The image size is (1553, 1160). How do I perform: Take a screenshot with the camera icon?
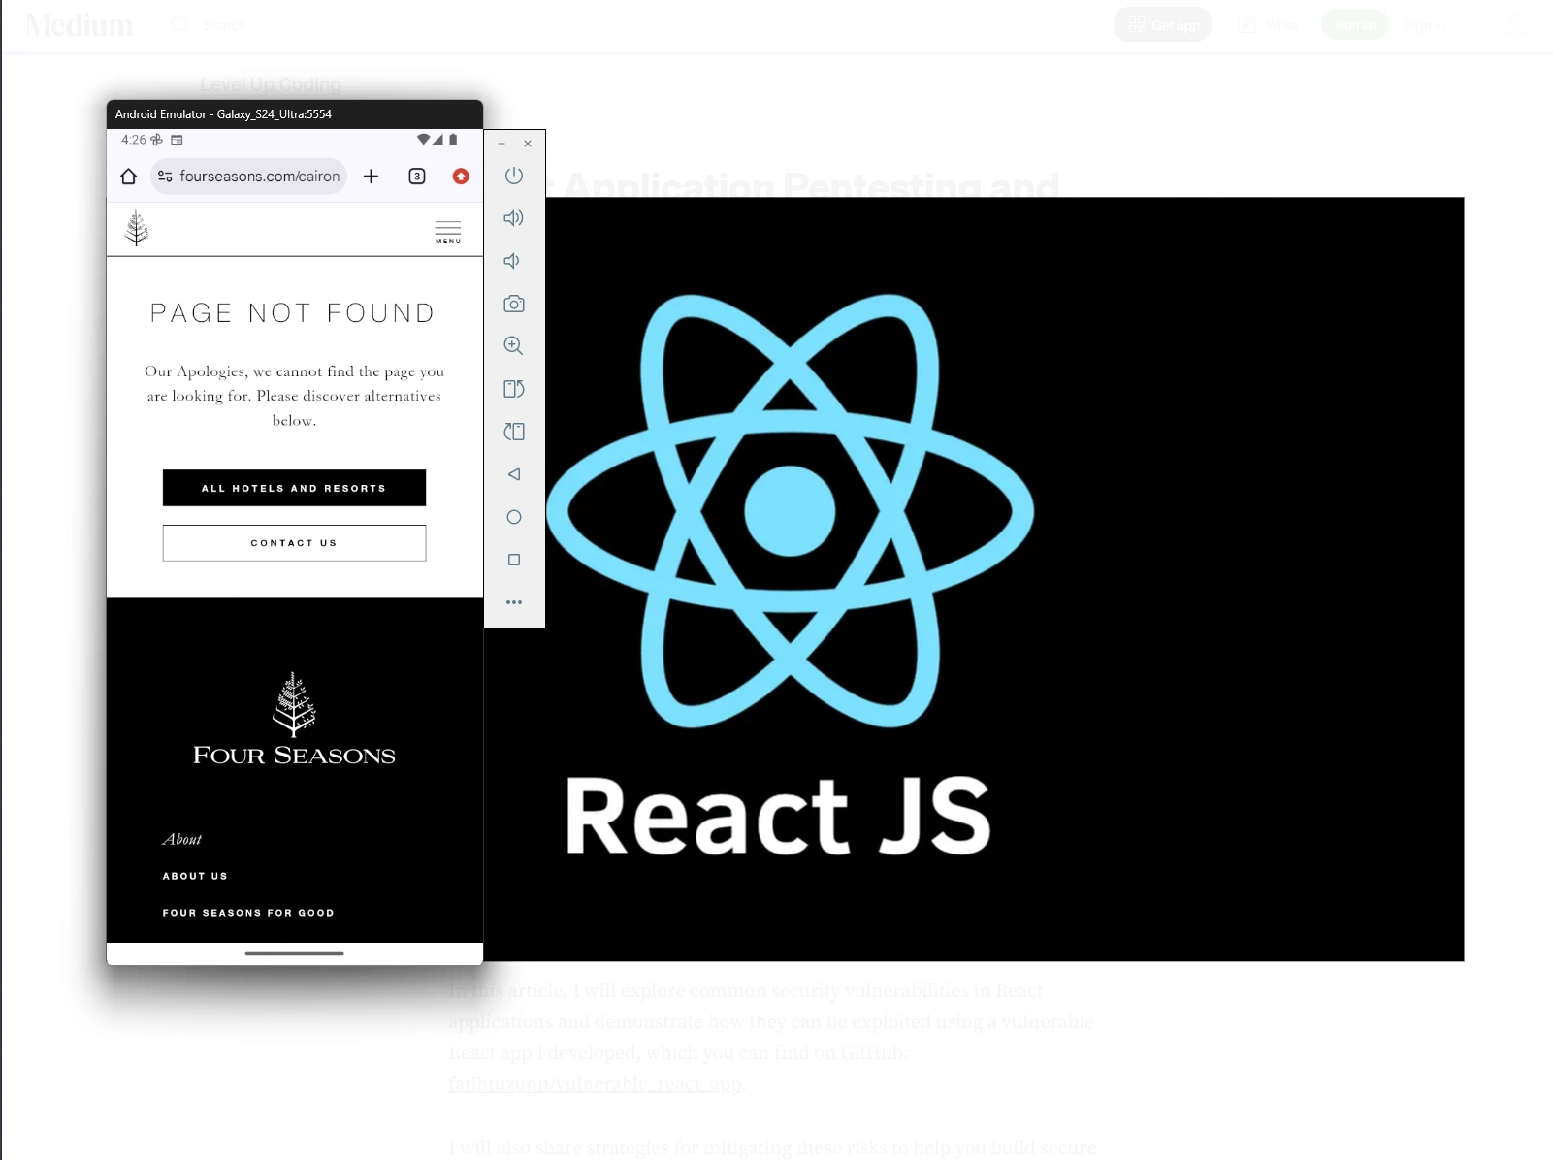click(514, 303)
